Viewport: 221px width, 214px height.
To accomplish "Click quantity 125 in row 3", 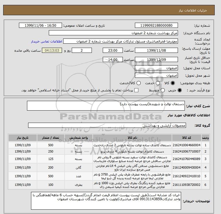I will coord(51,159).
